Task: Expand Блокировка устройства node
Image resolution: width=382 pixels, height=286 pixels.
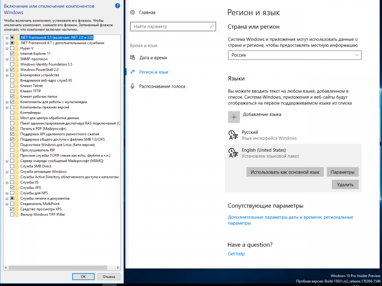Action: point(7,75)
